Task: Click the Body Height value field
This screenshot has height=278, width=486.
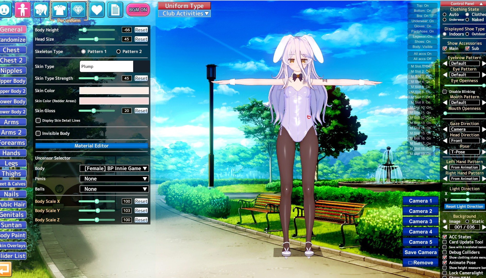Action: [127, 30]
